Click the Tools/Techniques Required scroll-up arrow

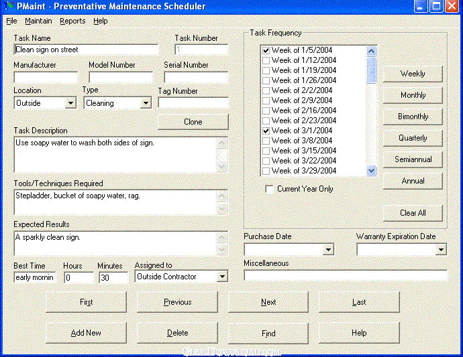click(x=221, y=196)
